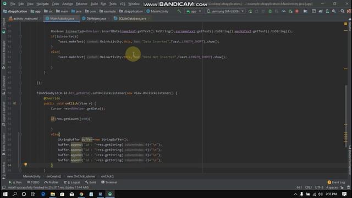Click the Search Everywhere magnifier icon
Screen dimensions: 352x198
[x=342, y=11]
